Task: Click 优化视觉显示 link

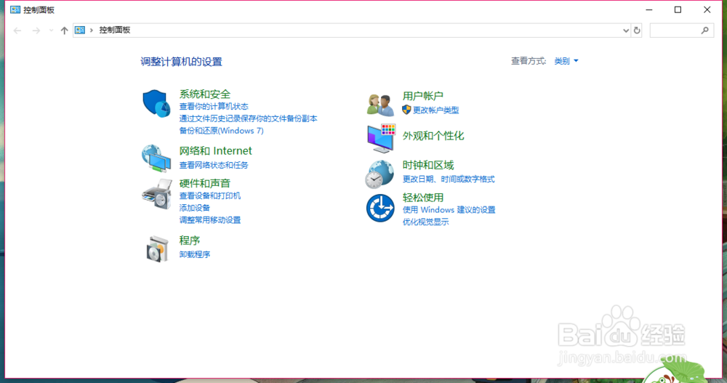Action: click(x=425, y=222)
